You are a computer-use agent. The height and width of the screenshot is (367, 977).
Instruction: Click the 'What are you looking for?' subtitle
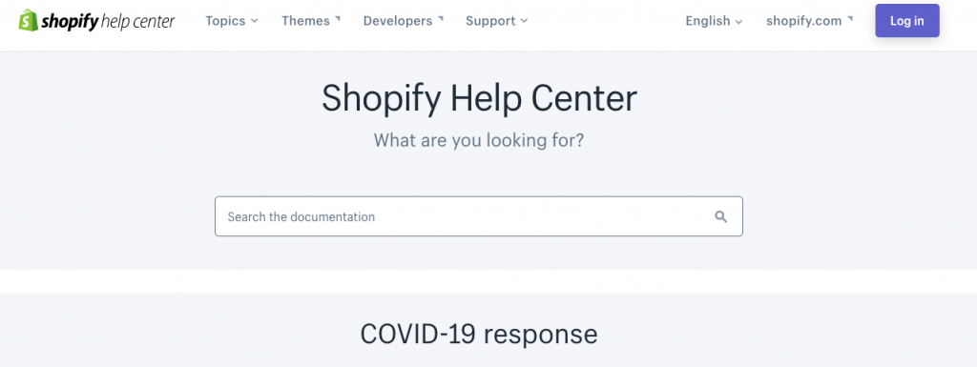point(479,140)
